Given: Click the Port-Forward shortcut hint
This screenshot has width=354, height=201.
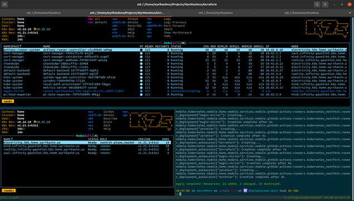Looking at the screenshot, I should point(174,26).
